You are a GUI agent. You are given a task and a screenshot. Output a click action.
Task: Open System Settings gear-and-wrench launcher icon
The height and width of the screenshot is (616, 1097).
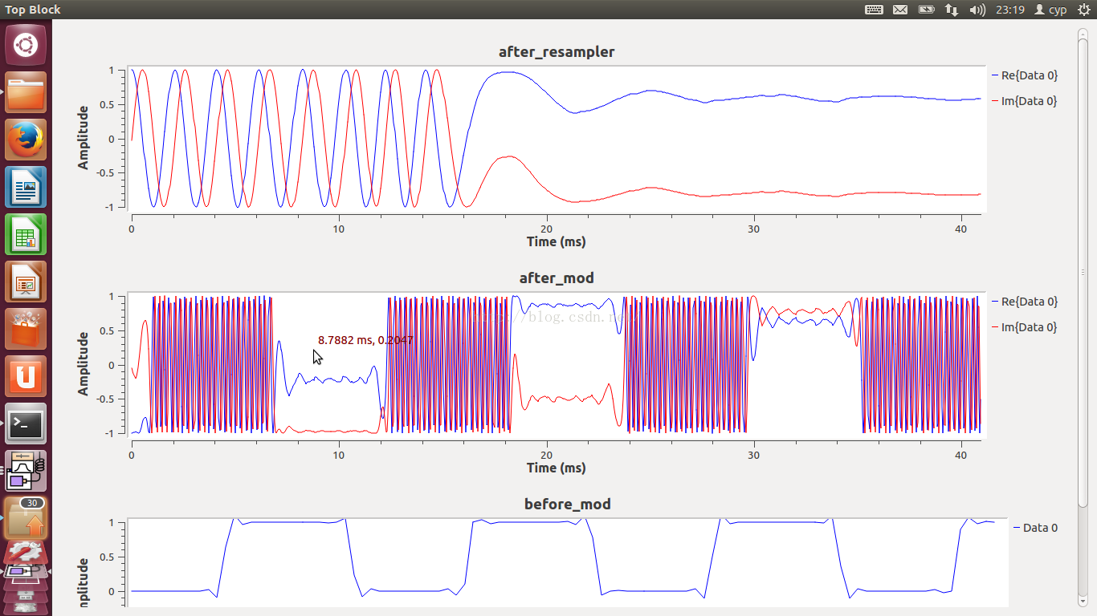pyautogui.click(x=26, y=553)
